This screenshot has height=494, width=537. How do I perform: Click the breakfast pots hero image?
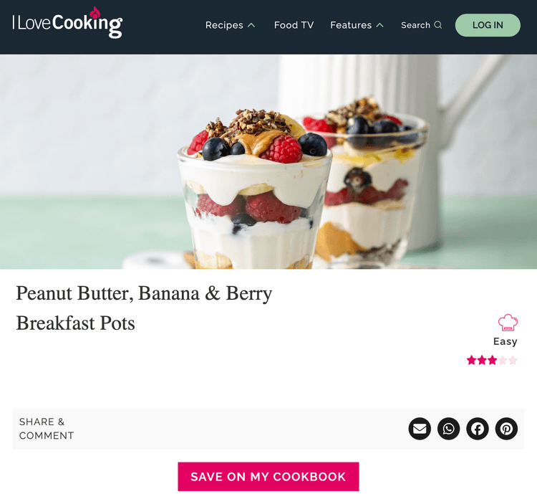[x=268, y=161]
